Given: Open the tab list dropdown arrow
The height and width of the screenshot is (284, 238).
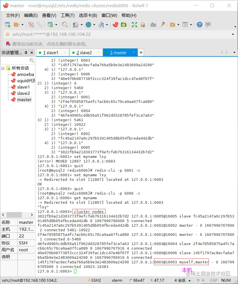Looking at the screenshot, I should 234,52.
